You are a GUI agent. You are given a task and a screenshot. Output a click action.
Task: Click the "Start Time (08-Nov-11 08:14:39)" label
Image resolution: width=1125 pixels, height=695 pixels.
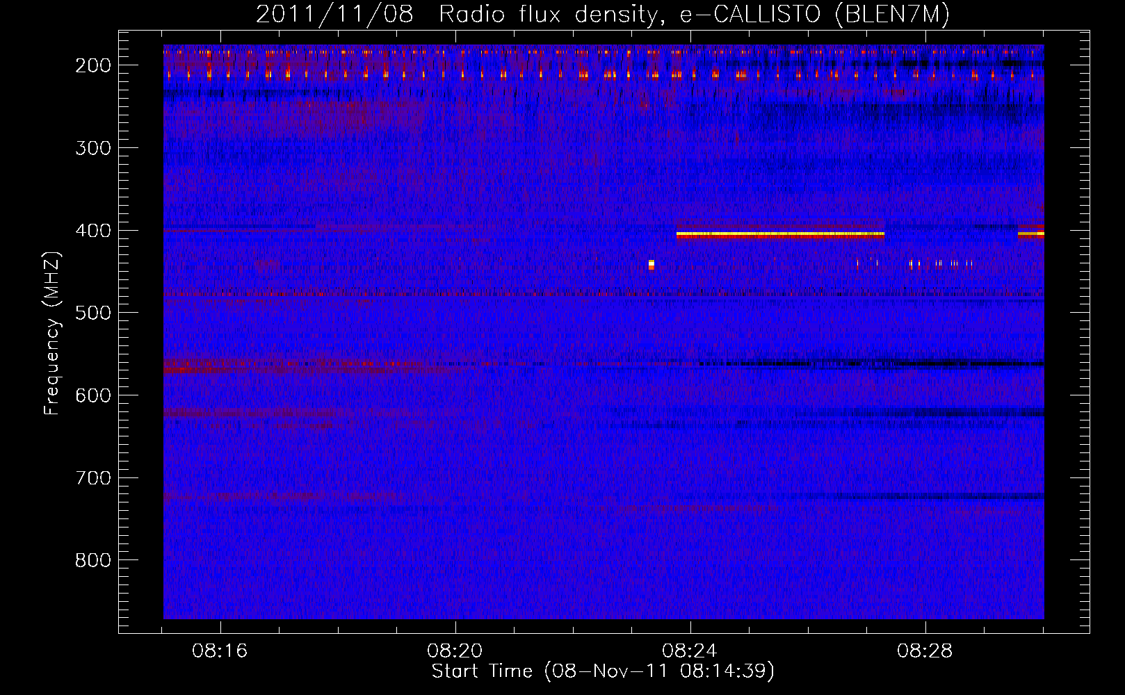603,671
